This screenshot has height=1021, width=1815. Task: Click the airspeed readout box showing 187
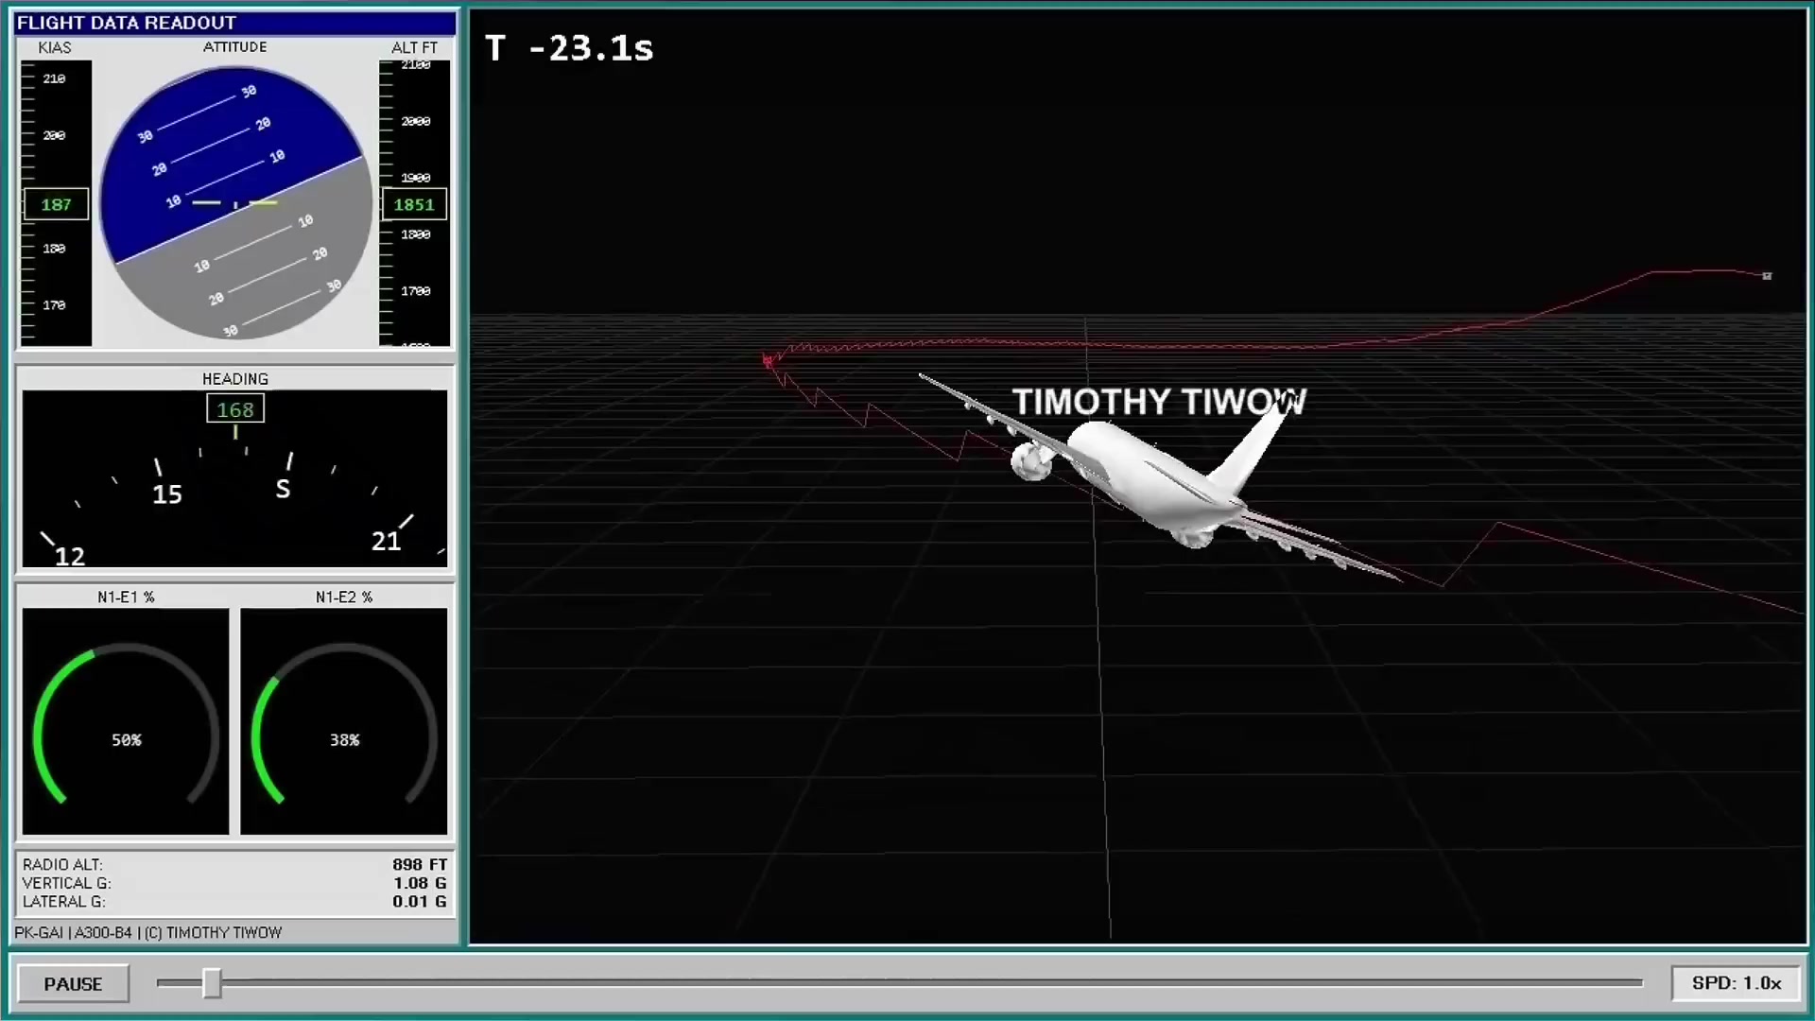[x=56, y=204]
